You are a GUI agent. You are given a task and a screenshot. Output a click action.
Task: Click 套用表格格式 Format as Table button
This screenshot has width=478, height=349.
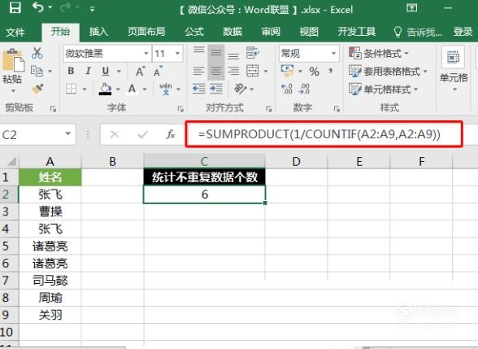point(388,71)
